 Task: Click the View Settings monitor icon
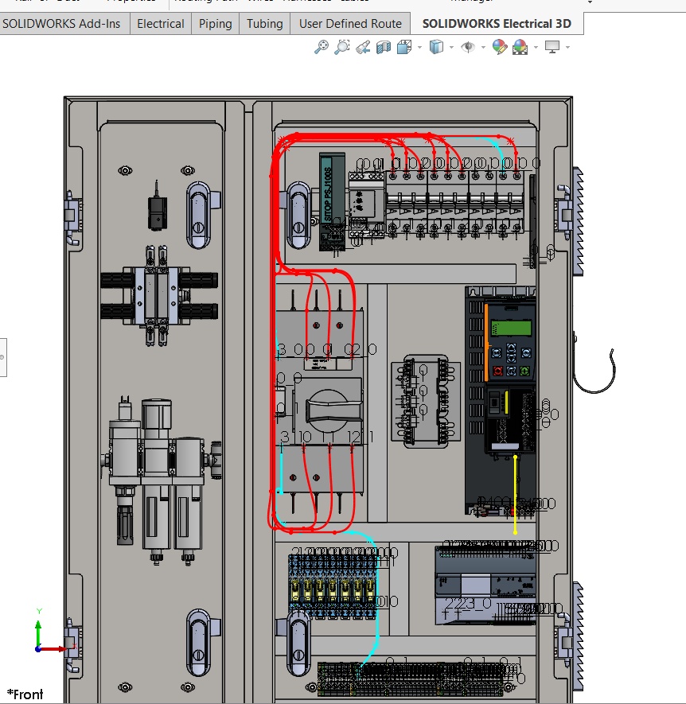552,47
